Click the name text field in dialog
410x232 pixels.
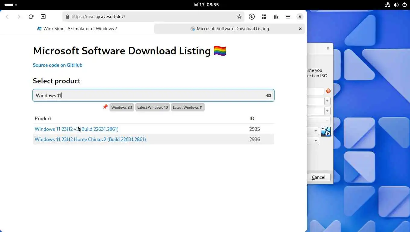315,91
